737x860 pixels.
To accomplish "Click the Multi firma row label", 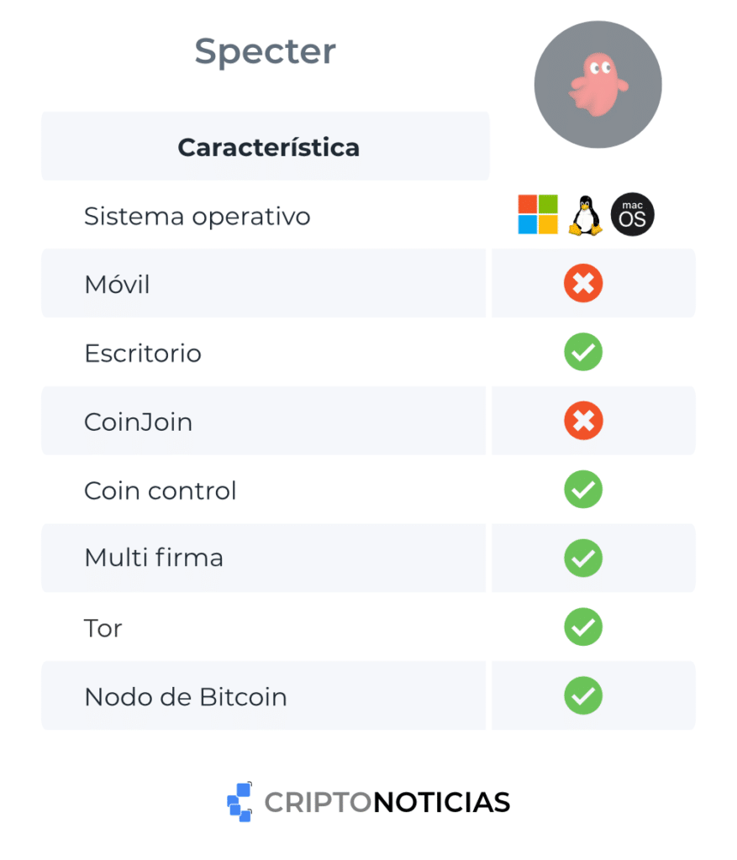I will [154, 558].
